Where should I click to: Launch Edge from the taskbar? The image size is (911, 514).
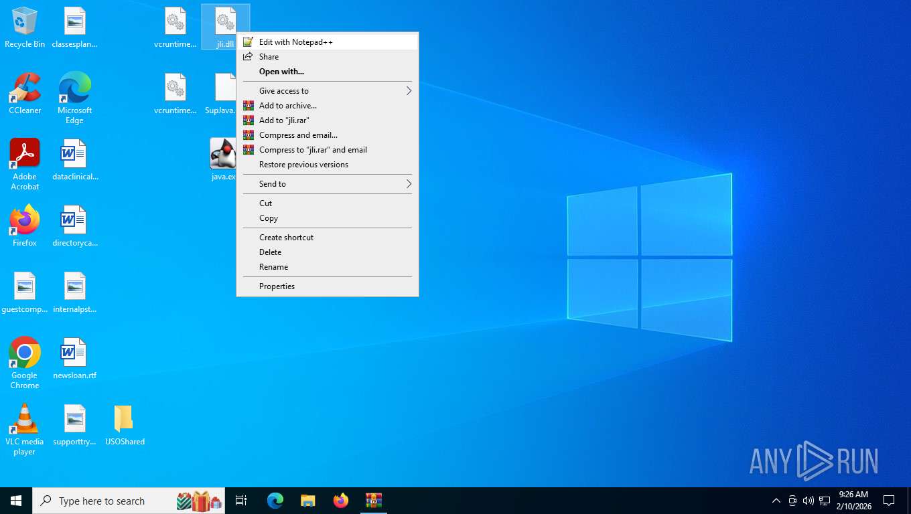(275, 501)
